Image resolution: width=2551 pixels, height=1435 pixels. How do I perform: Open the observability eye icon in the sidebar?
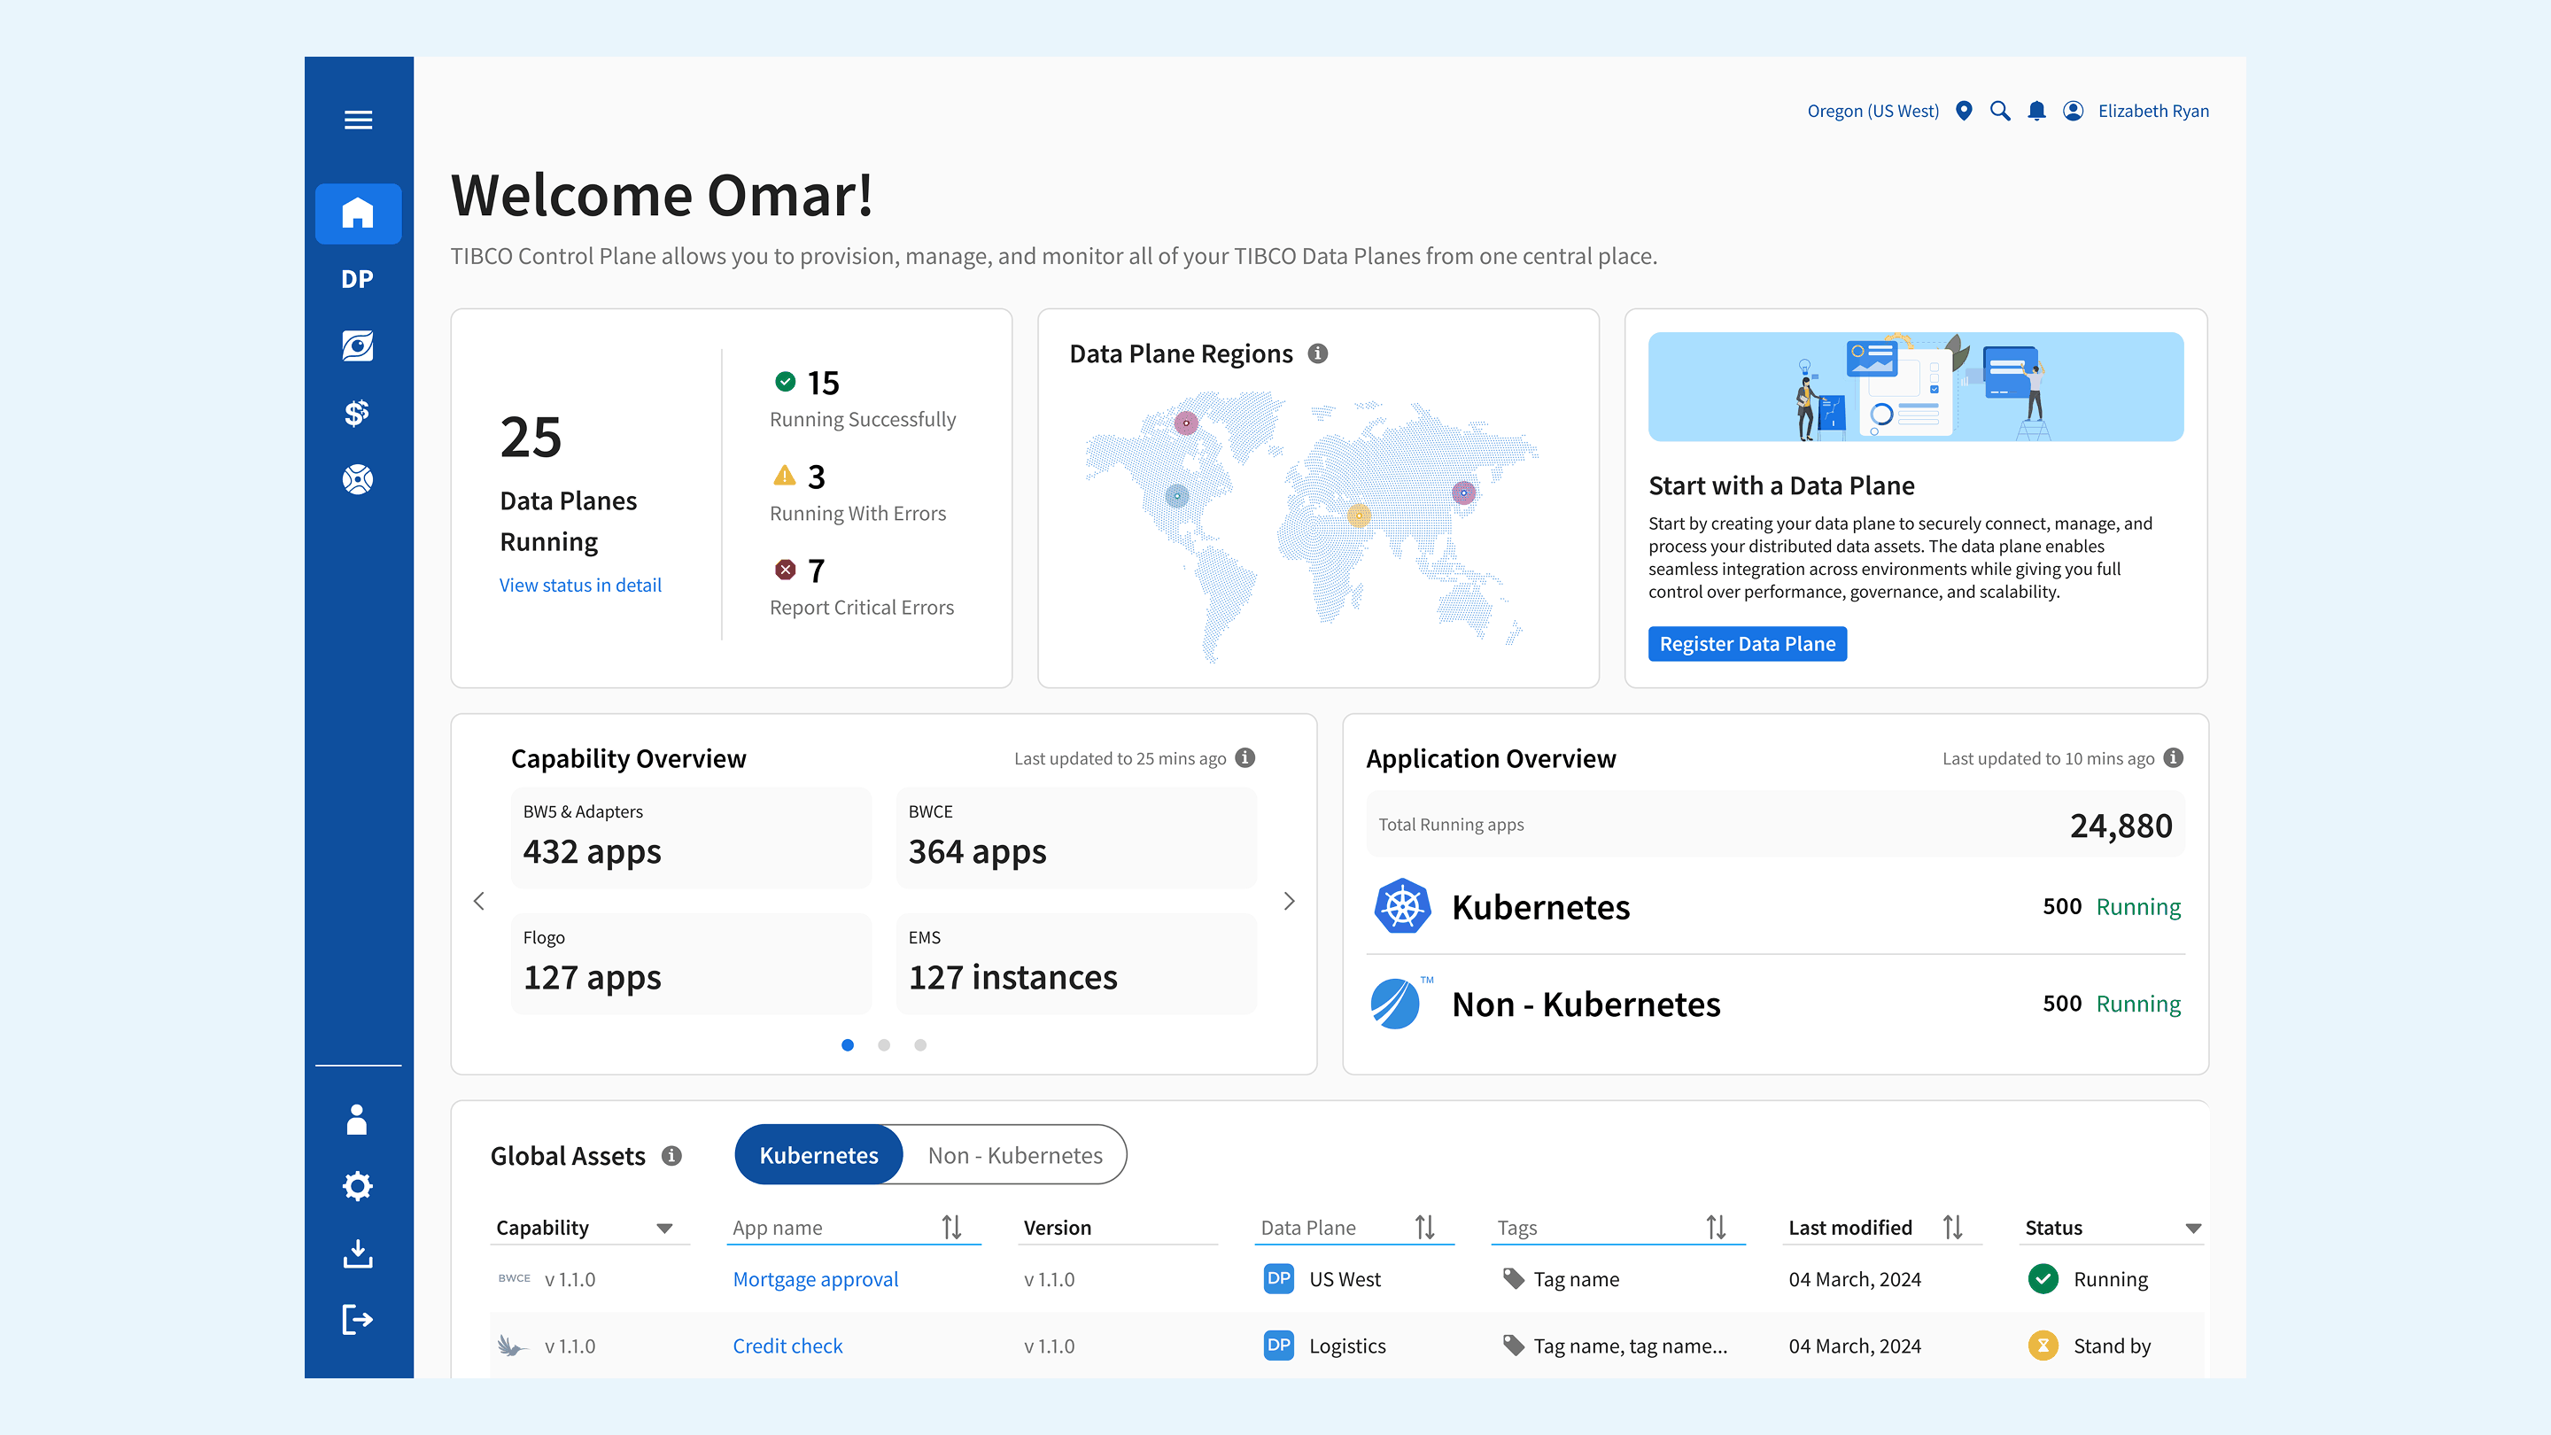(358, 345)
